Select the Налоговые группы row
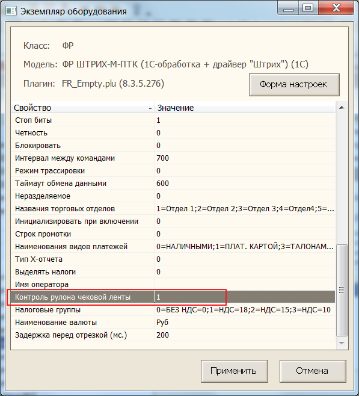Image resolution: width=359 pixels, height=396 pixels. click(x=173, y=309)
